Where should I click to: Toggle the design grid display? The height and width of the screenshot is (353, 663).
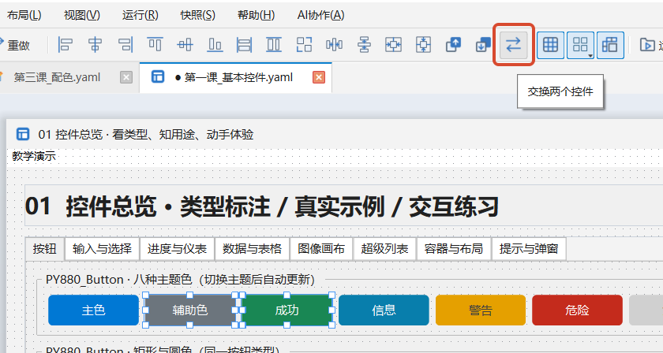click(x=551, y=45)
